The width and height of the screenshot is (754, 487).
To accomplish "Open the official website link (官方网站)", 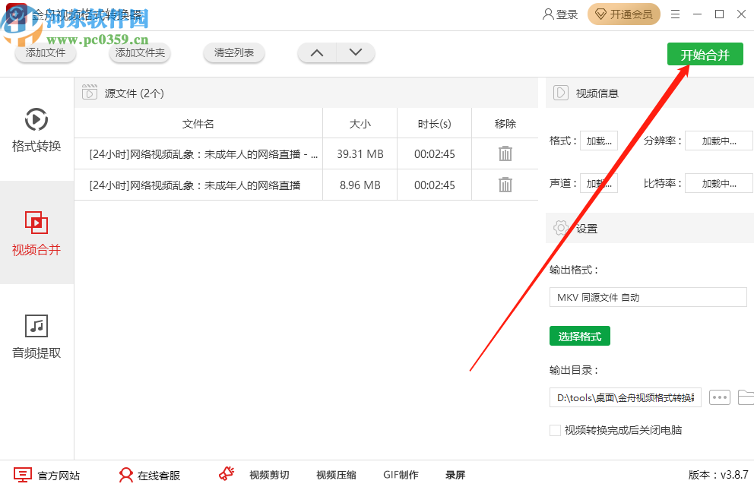I will tap(47, 475).
